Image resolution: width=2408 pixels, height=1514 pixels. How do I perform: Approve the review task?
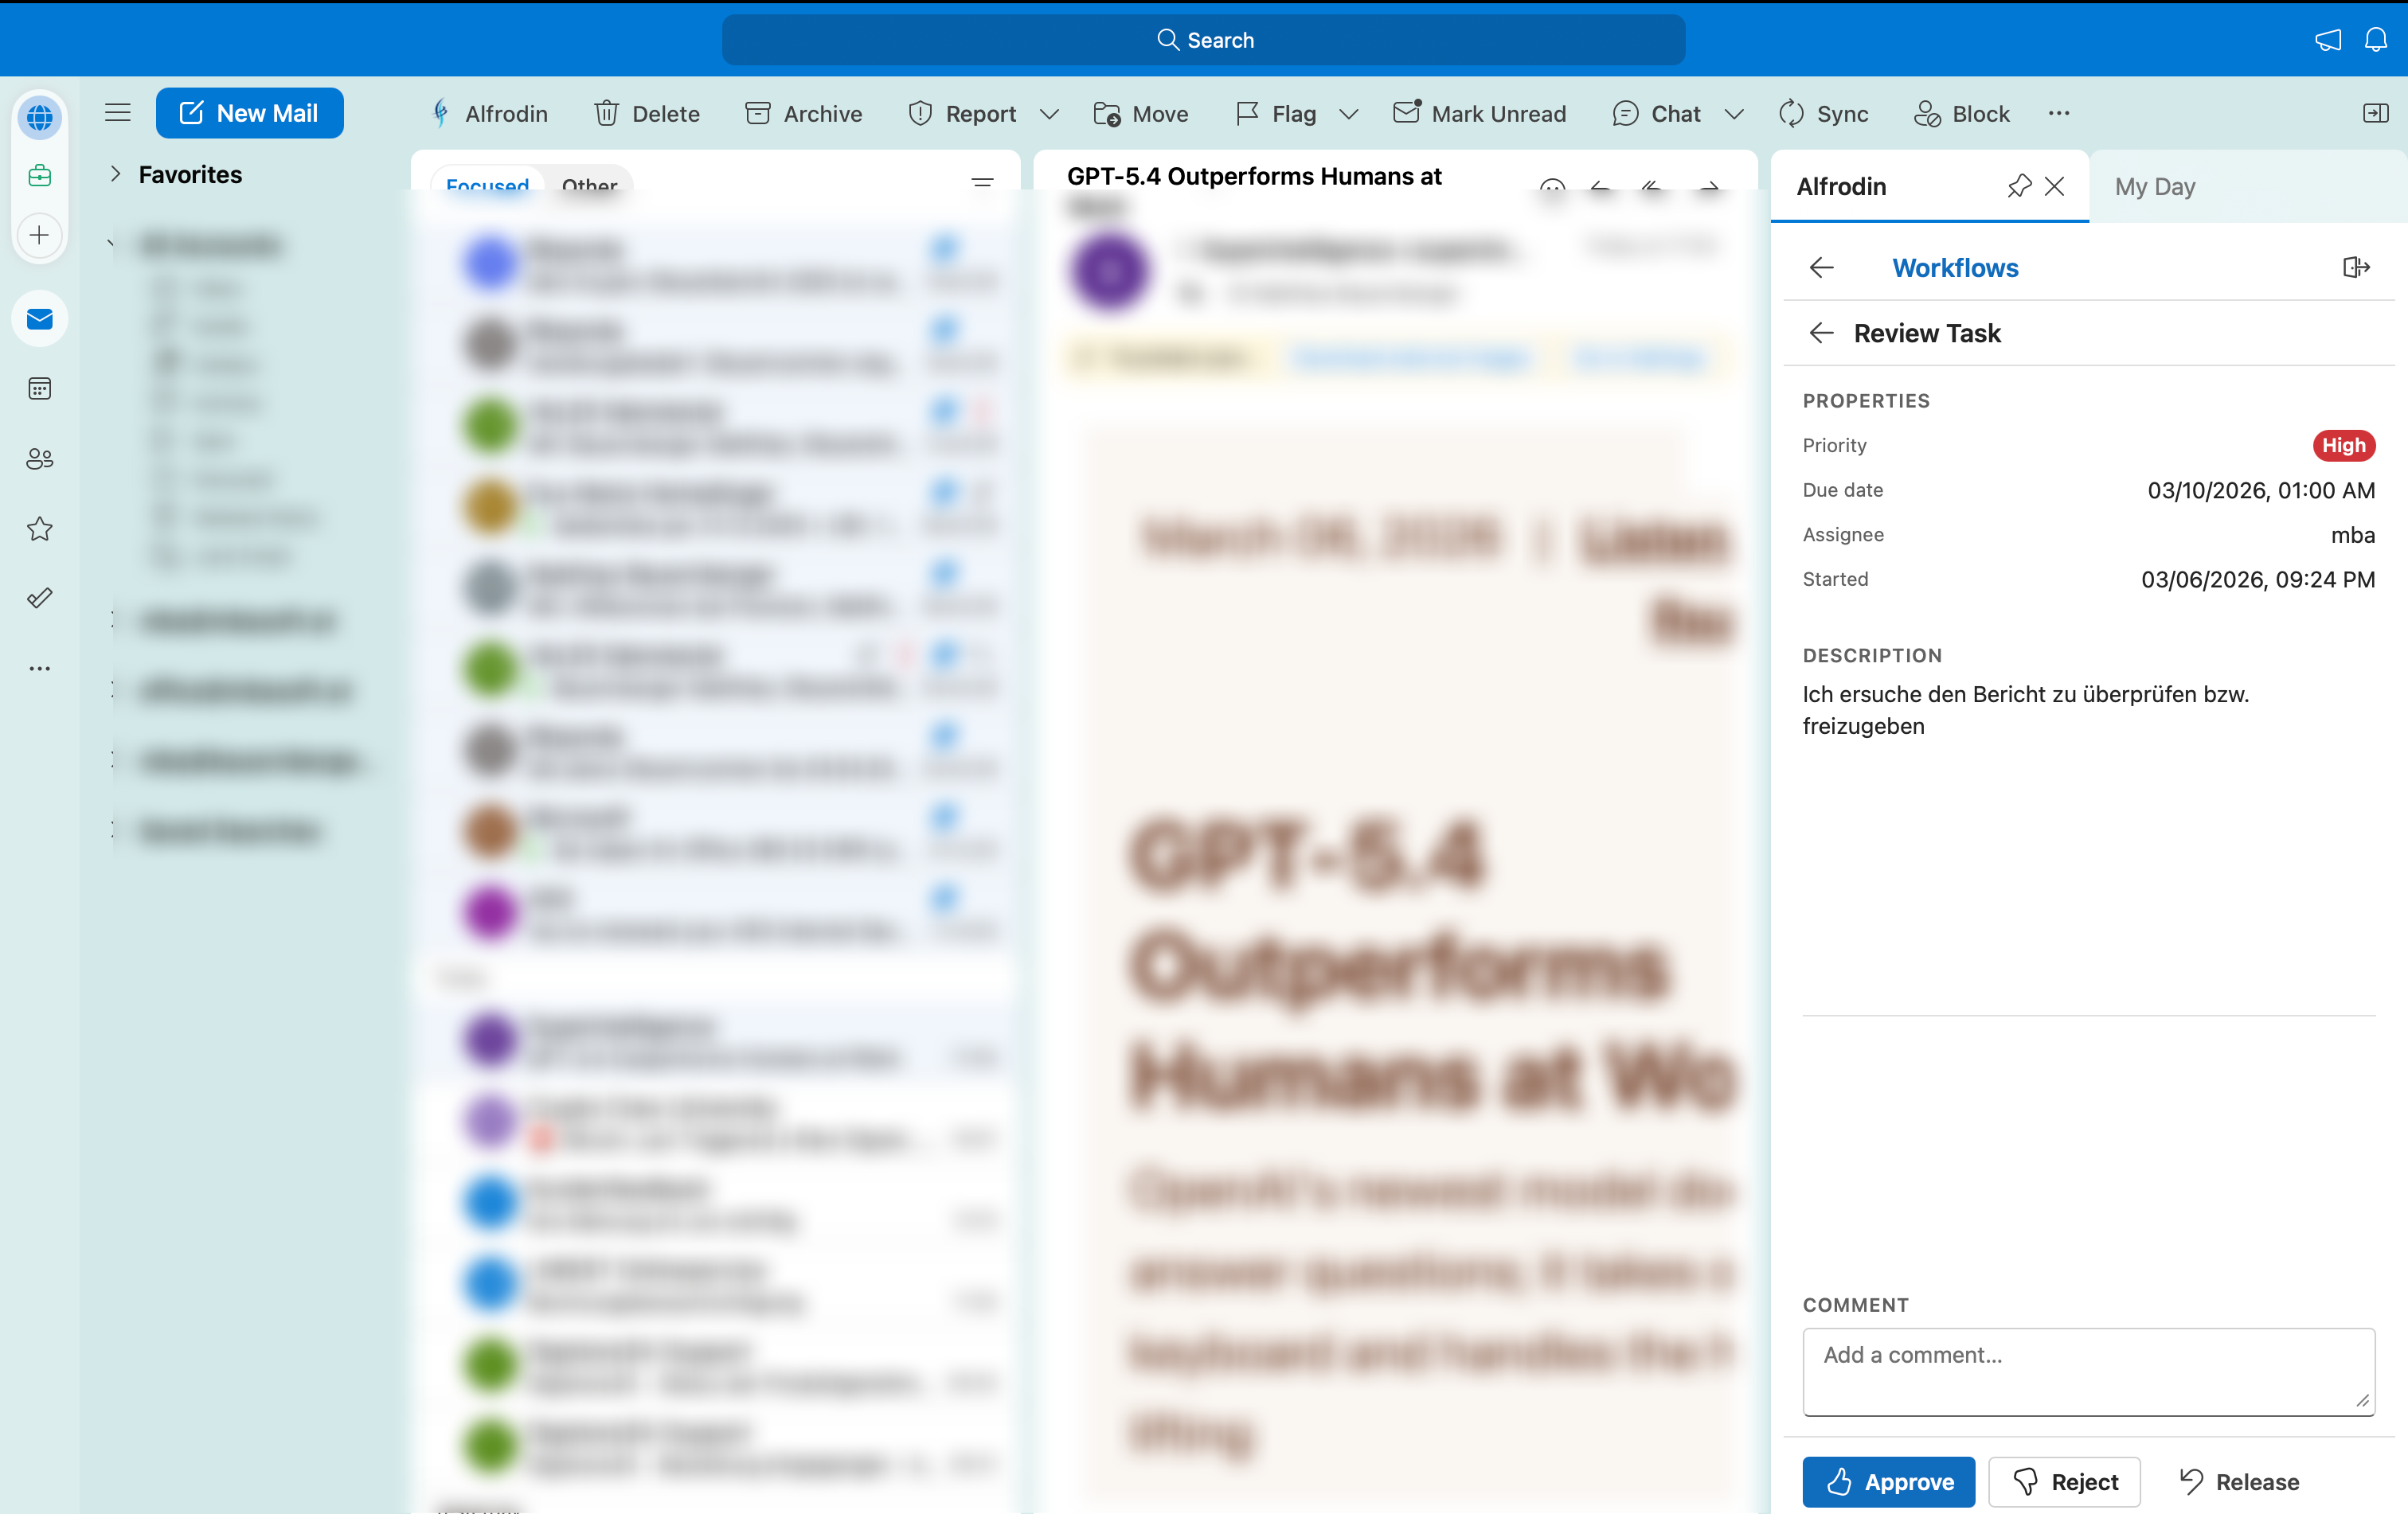pyautogui.click(x=1887, y=1481)
